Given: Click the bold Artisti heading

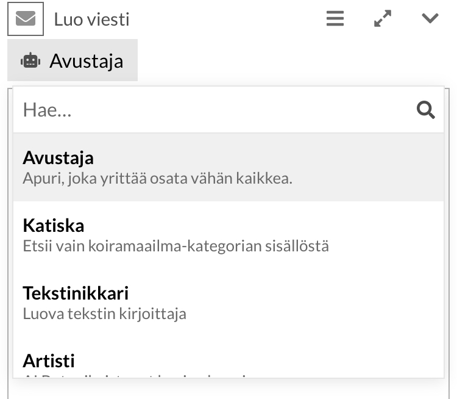Looking at the screenshot, I should pyautogui.click(x=49, y=361).
